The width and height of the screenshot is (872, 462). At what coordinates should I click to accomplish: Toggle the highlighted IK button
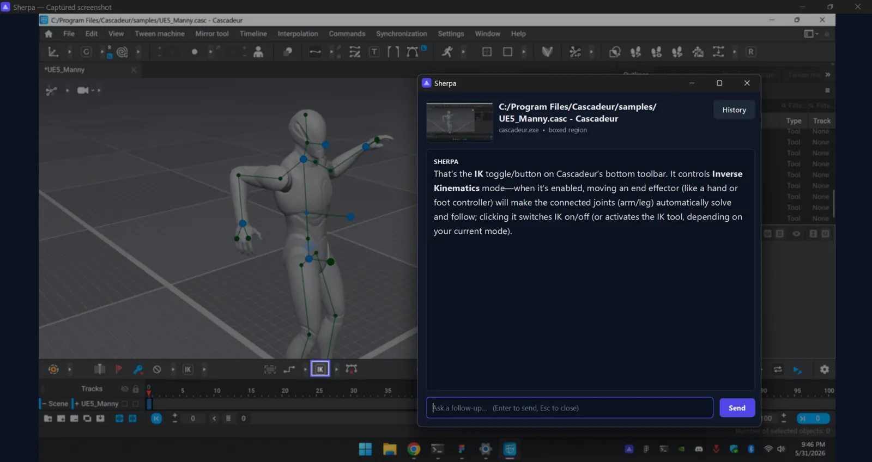point(320,369)
